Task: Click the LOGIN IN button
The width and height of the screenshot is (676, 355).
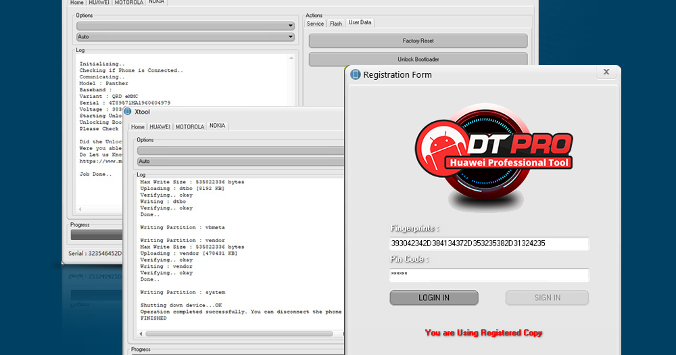Action: tap(434, 298)
